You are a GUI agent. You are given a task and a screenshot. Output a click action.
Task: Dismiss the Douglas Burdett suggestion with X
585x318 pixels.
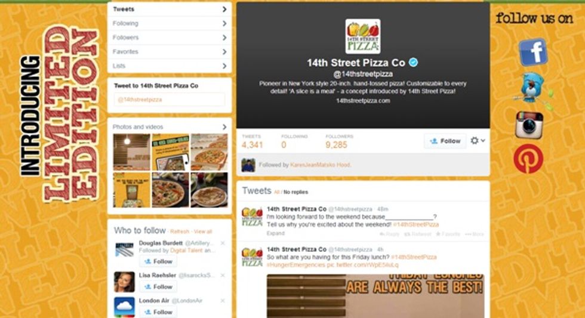point(223,243)
